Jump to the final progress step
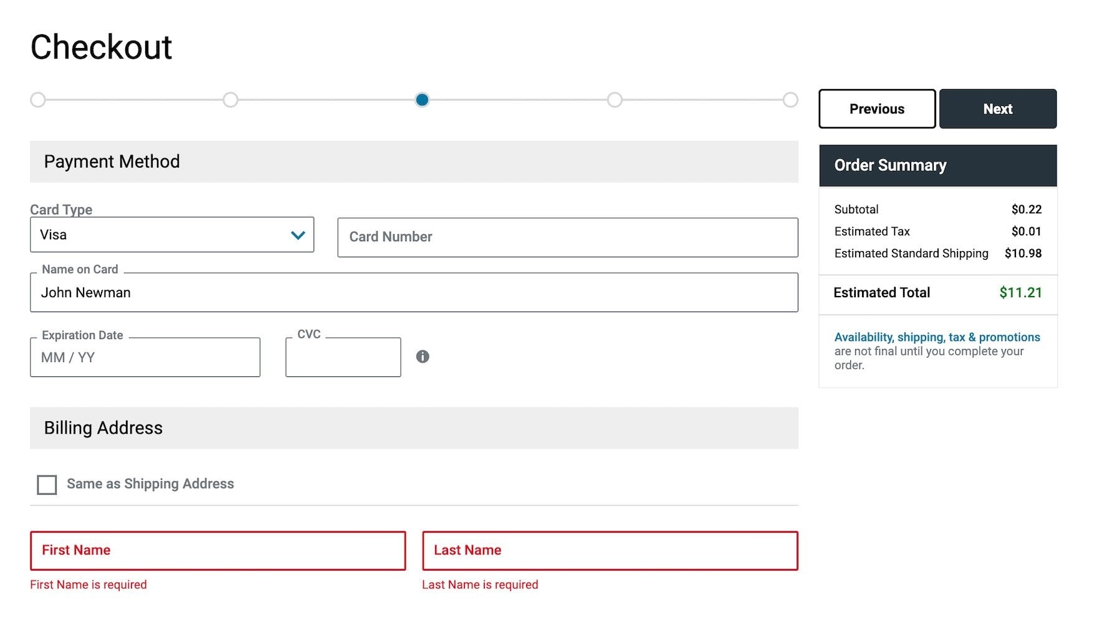Viewport: 1097px width, 620px height. 790,100
